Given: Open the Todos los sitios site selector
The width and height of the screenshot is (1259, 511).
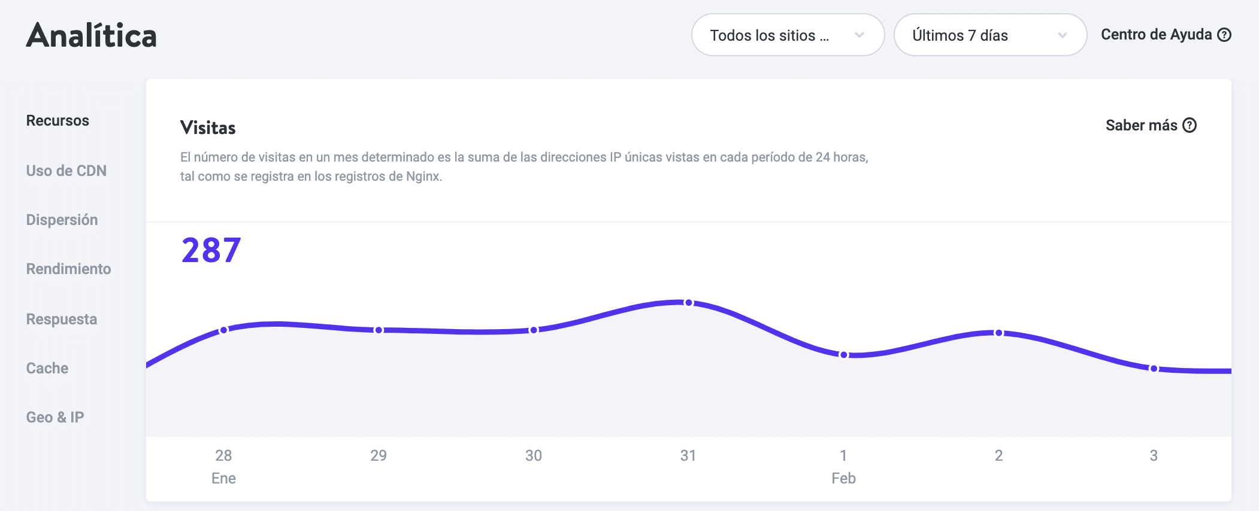Looking at the screenshot, I should pos(770,35).
